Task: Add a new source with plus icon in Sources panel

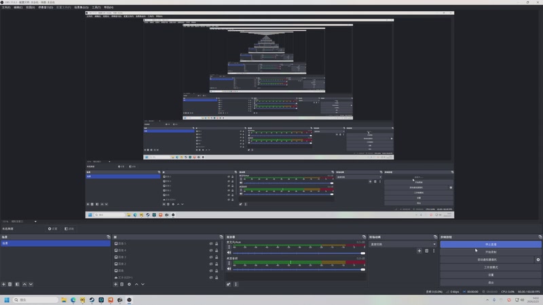Action: [x=115, y=284]
